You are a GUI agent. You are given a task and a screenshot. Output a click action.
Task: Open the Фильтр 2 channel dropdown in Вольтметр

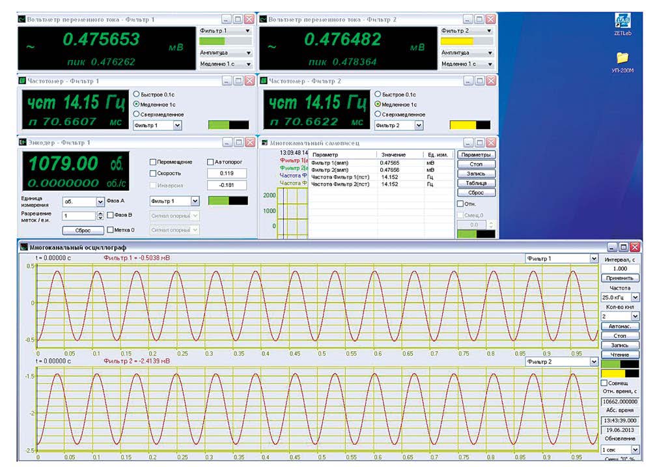point(467,31)
